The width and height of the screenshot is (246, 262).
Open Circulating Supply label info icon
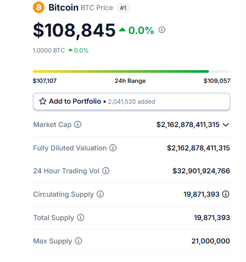[x=100, y=194]
